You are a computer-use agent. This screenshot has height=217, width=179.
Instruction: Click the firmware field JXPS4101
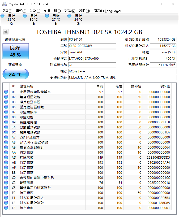(x=92, y=40)
